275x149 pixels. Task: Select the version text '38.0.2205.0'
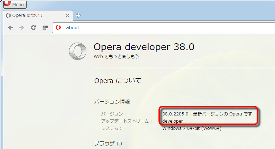[x=175, y=114]
